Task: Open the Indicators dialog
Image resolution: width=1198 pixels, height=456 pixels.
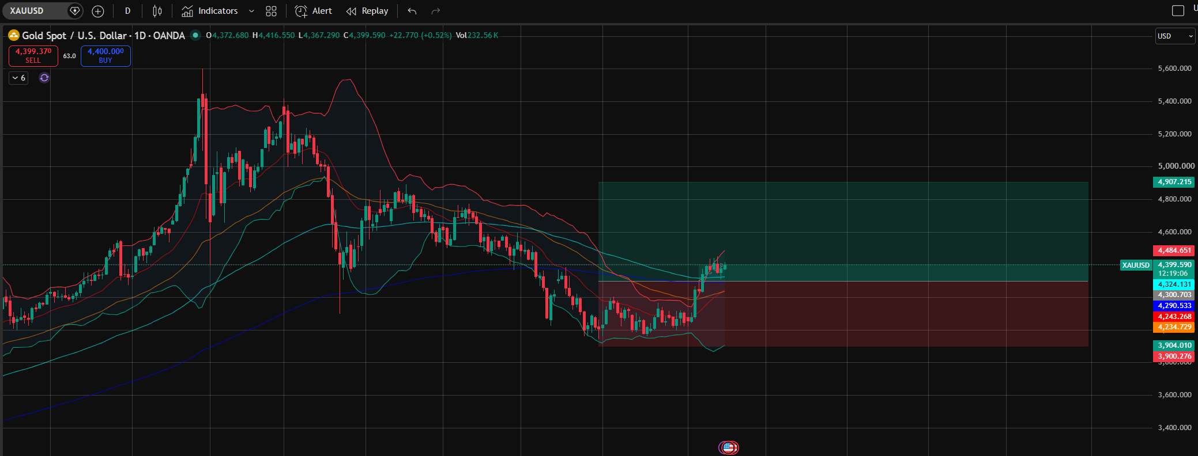Action: pyautogui.click(x=210, y=11)
